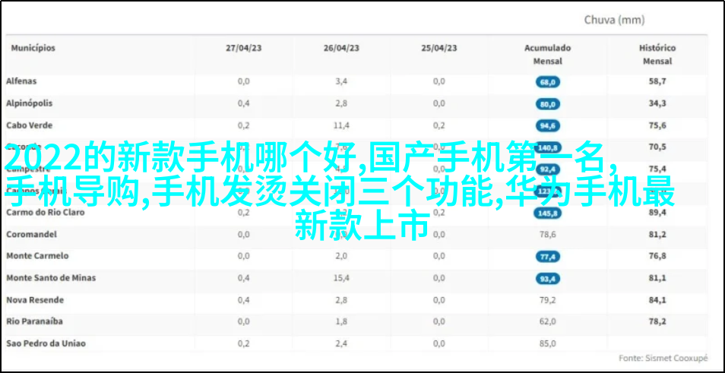Select the Sao Pedro da Uniao name

pyautogui.click(x=46, y=344)
